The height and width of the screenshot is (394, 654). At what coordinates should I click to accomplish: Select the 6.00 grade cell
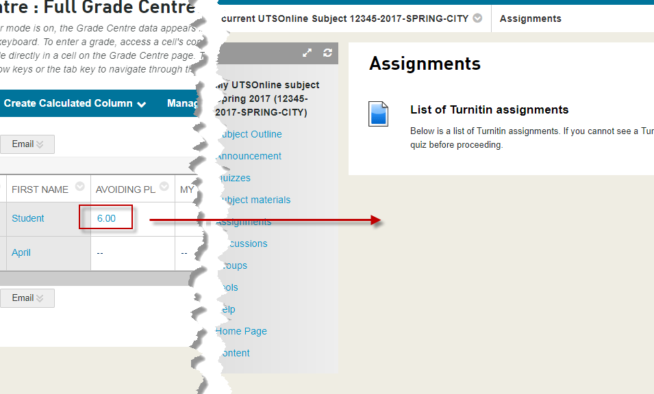point(106,219)
